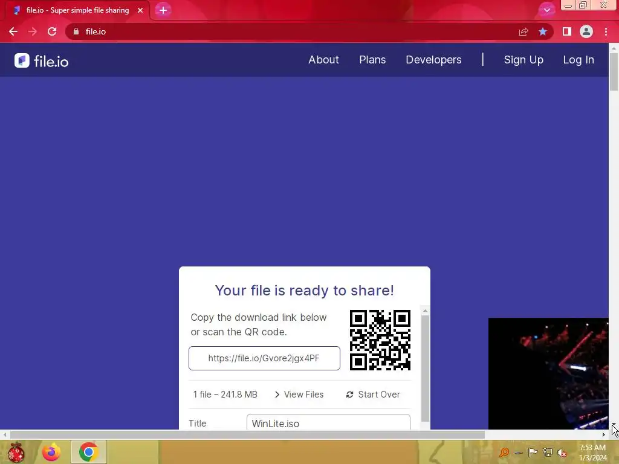Open the tab search dropdown arrow
The image size is (619, 464).
point(547,10)
